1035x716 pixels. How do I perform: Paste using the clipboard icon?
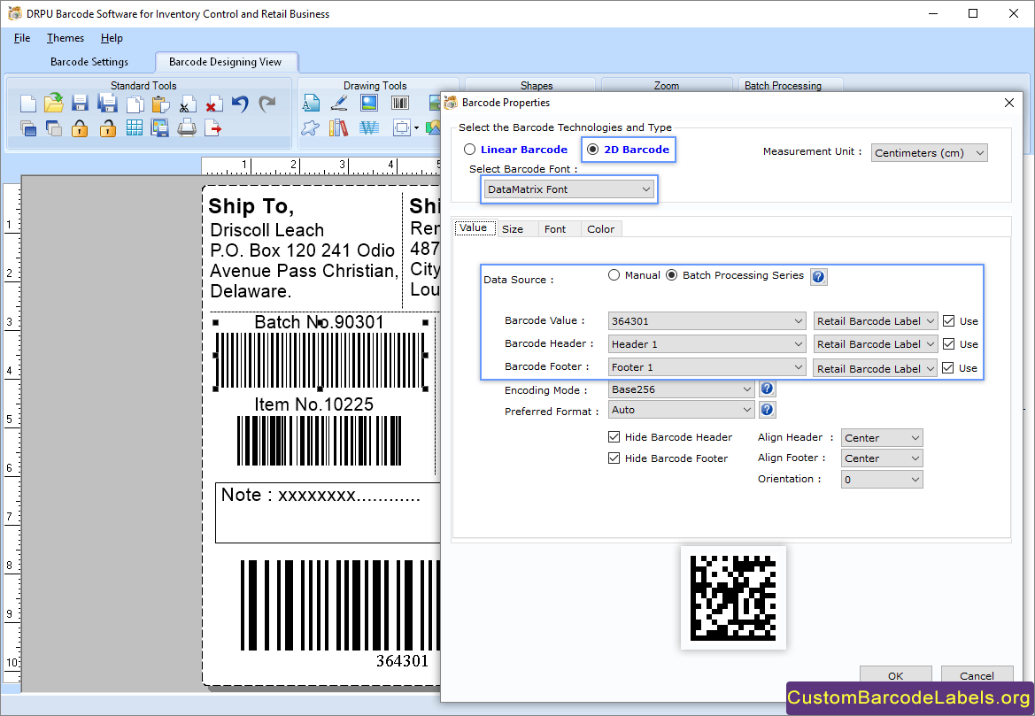(160, 104)
